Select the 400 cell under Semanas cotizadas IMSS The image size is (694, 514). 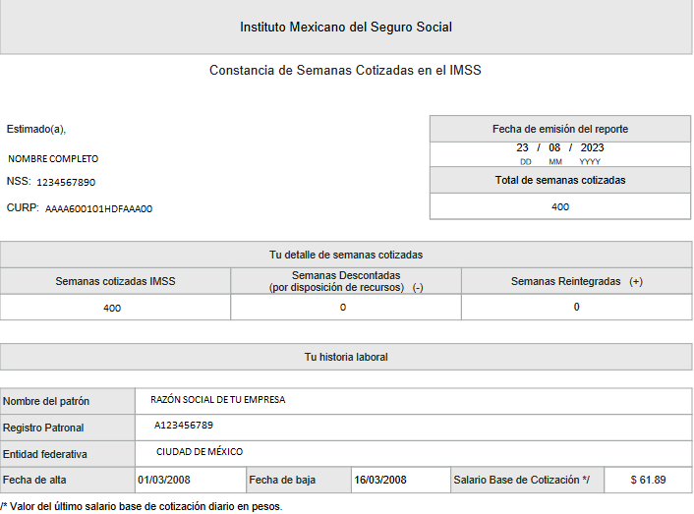coord(115,308)
